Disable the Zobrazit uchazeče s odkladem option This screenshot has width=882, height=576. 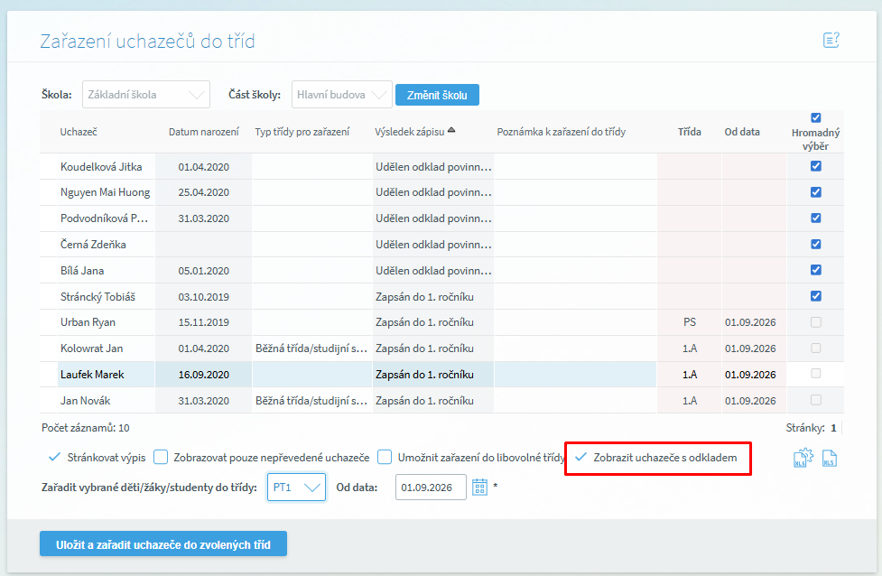click(581, 458)
